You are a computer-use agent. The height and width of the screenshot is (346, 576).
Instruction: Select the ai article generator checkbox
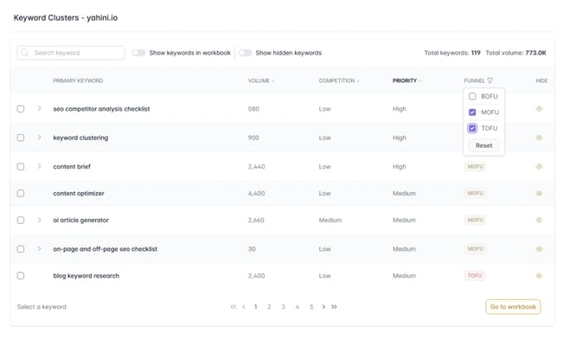21,220
